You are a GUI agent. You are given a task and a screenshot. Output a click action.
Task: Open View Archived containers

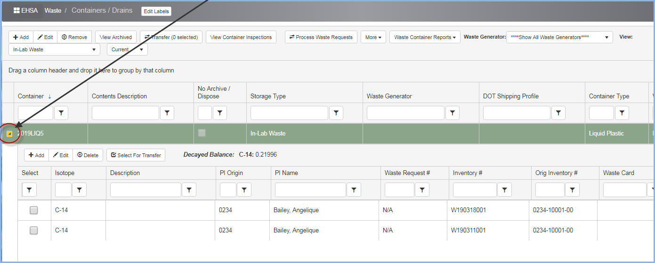point(116,37)
